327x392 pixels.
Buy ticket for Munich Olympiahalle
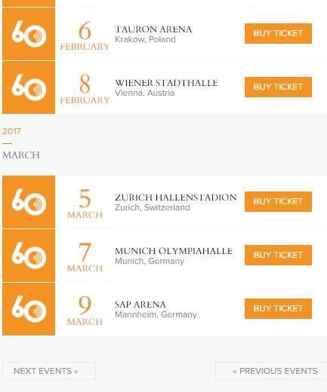pos(278,256)
